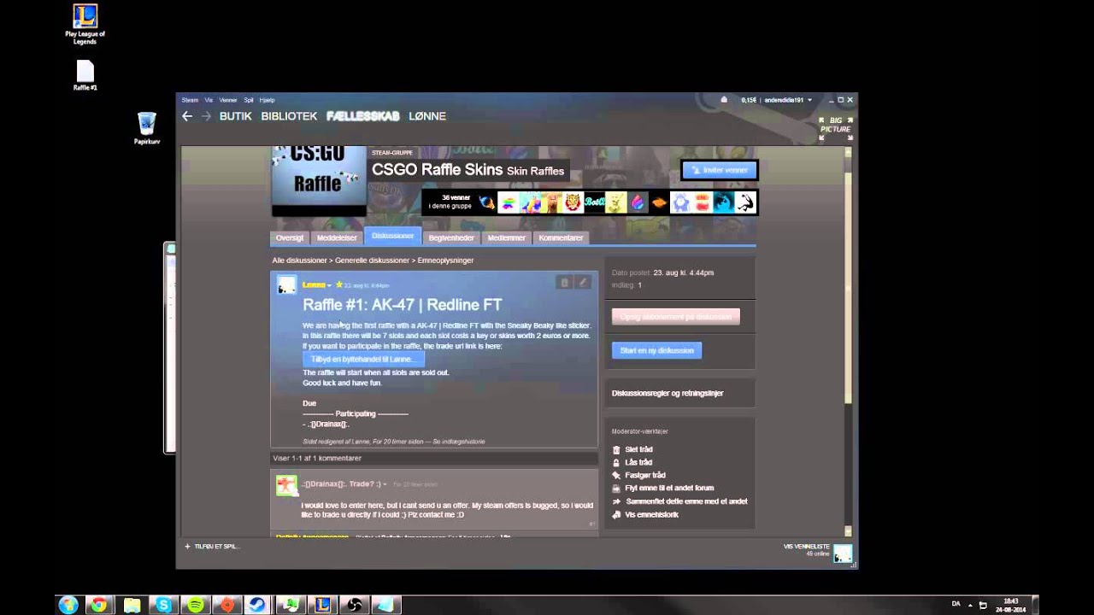1094x615 pixels.
Task: Open the LØNNE profile section
Action: pyautogui.click(x=427, y=116)
